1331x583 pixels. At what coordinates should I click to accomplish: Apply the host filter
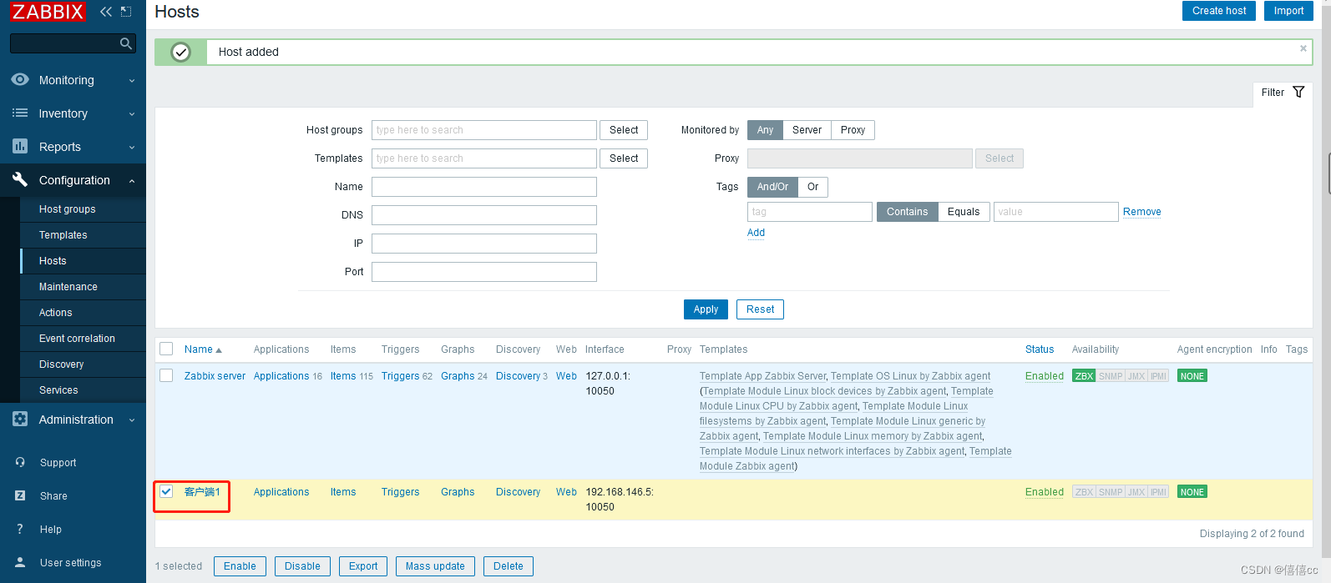click(x=706, y=309)
